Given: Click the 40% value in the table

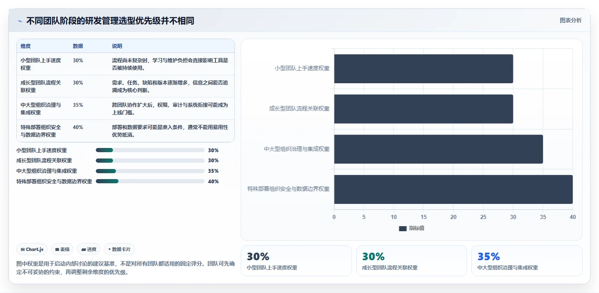Looking at the screenshot, I should pyautogui.click(x=78, y=127).
